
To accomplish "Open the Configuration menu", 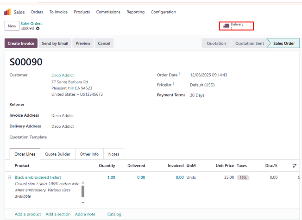I will point(163,12).
